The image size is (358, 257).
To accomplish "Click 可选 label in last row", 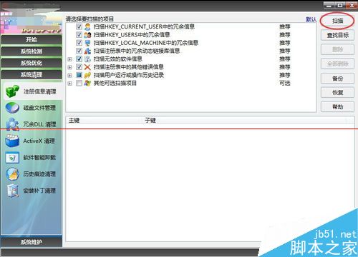I will (x=284, y=83).
